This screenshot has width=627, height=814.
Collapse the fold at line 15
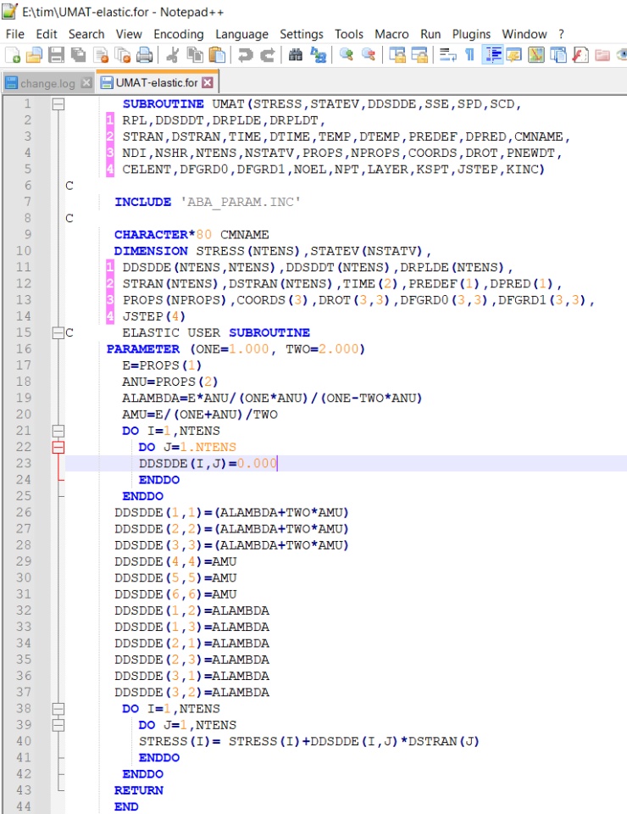click(58, 332)
